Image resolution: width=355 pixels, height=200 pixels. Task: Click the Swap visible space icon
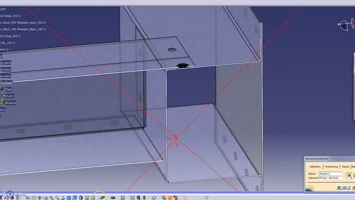(93, 198)
